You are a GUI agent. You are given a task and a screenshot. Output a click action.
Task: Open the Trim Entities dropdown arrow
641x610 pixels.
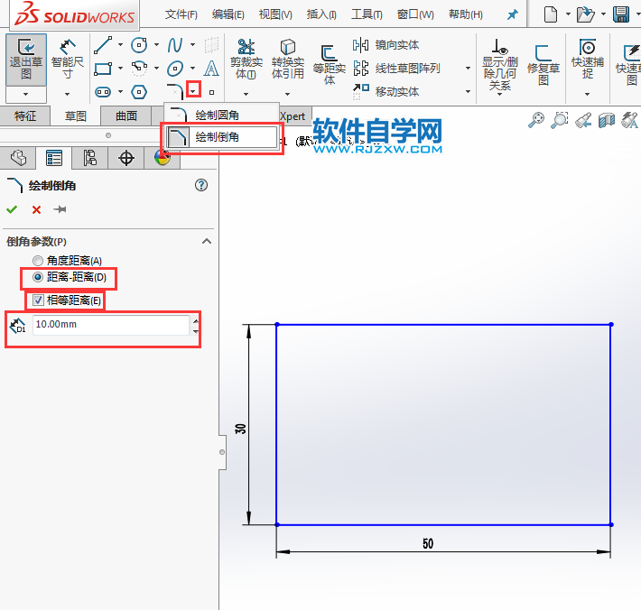point(246,94)
